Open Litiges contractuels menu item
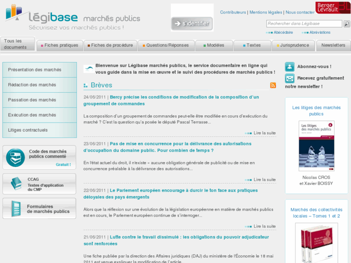Image resolution: width=351 pixels, height=263 pixels. pyautogui.click(x=40, y=130)
